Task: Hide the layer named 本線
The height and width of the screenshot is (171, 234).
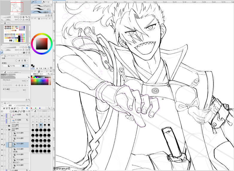Action: (2, 134)
